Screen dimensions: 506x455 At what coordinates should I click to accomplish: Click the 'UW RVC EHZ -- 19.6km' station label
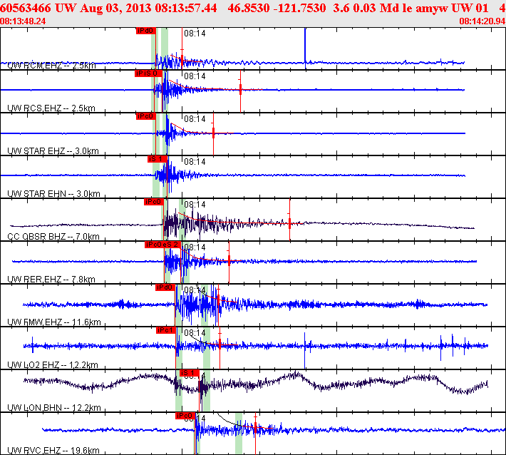[x=53, y=451]
